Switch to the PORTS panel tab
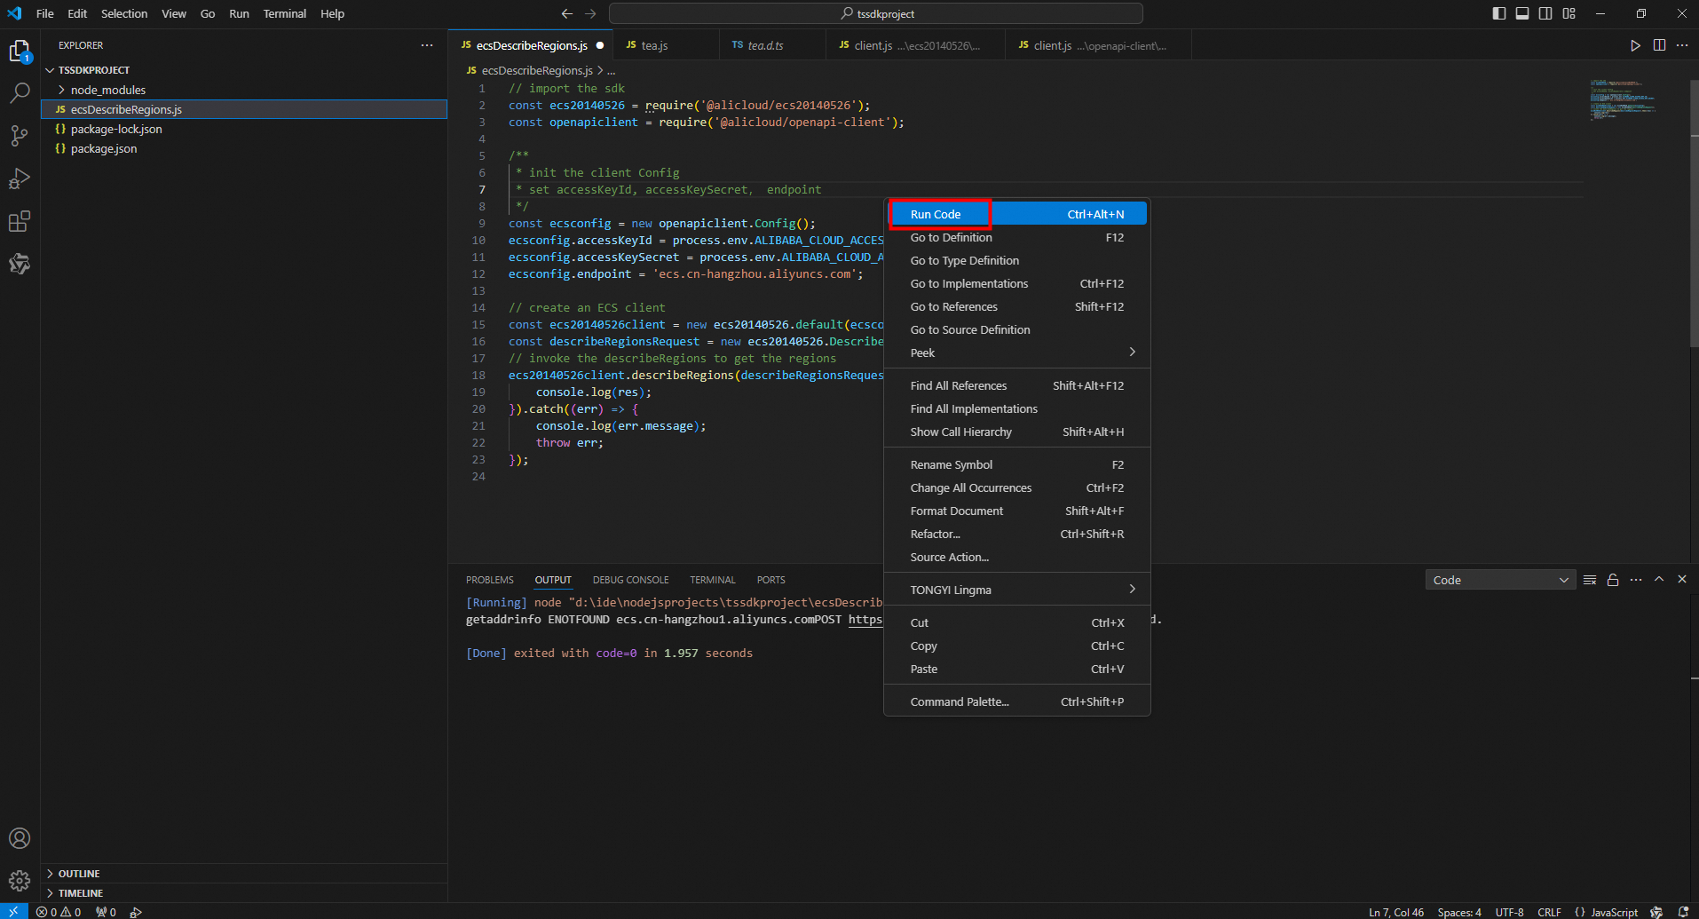 770,580
